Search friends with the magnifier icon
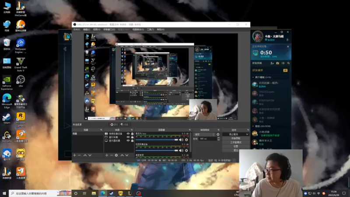Viewport: 350px width, 197px height. (288, 63)
